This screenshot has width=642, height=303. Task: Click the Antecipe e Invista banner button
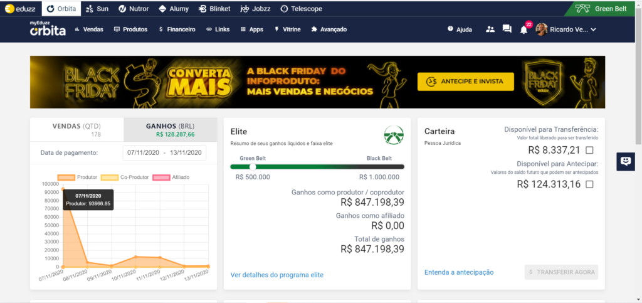pyautogui.click(x=466, y=82)
